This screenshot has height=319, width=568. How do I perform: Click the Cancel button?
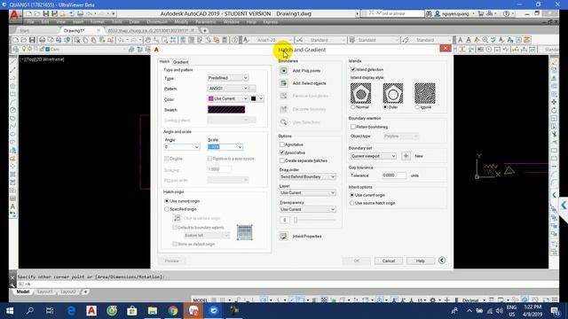(x=389, y=261)
